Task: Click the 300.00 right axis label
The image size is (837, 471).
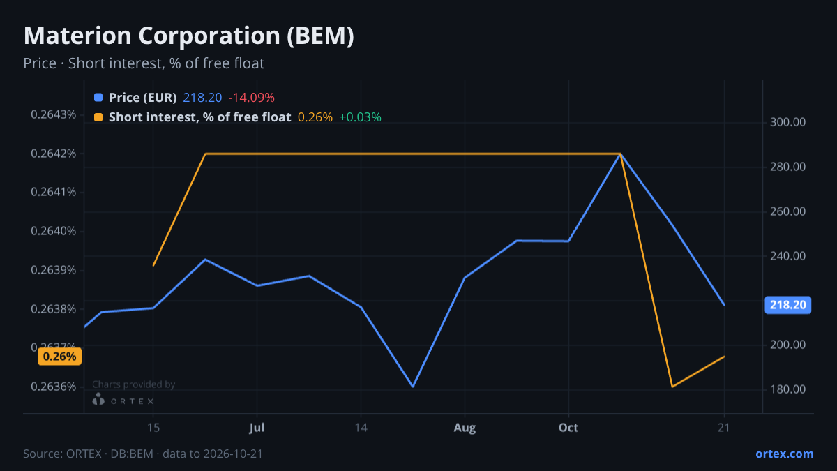Action: (789, 122)
